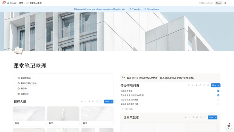Open 待办事项列表 as full page
The width and height of the screenshot is (234, 132).
pyautogui.click(x=204, y=85)
